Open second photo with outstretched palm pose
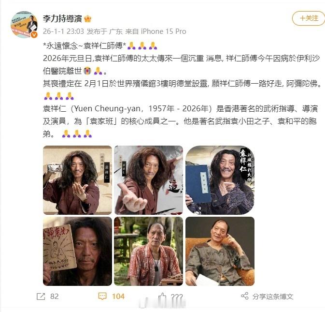 (x=148, y=180)
